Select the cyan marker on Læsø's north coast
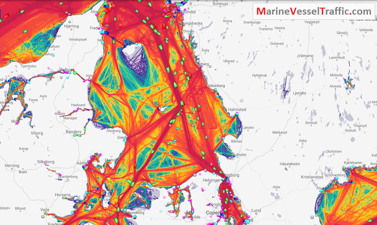The image size is (377, 225). tap(137, 44)
